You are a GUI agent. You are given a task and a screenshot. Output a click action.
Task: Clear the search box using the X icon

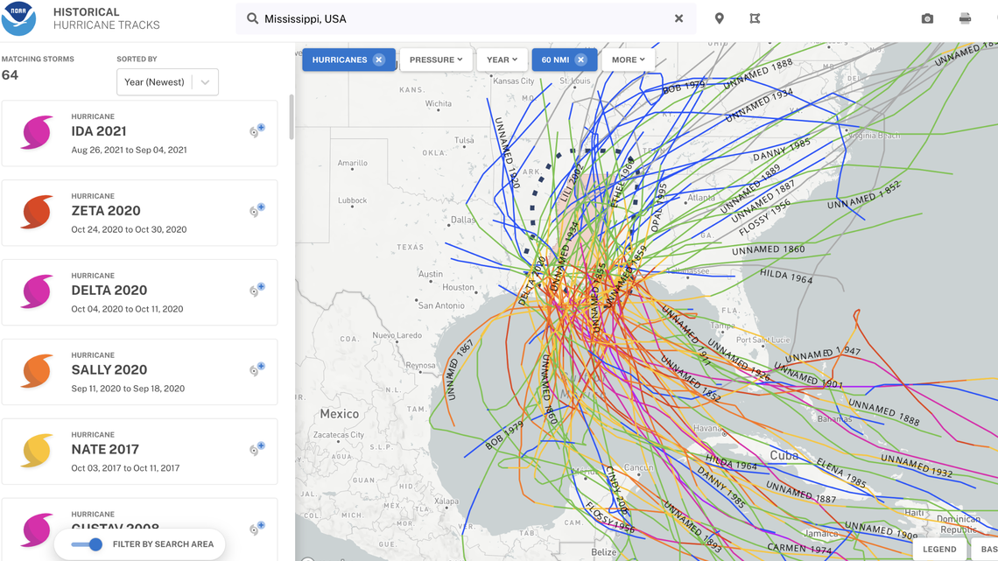pyautogui.click(x=678, y=18)
